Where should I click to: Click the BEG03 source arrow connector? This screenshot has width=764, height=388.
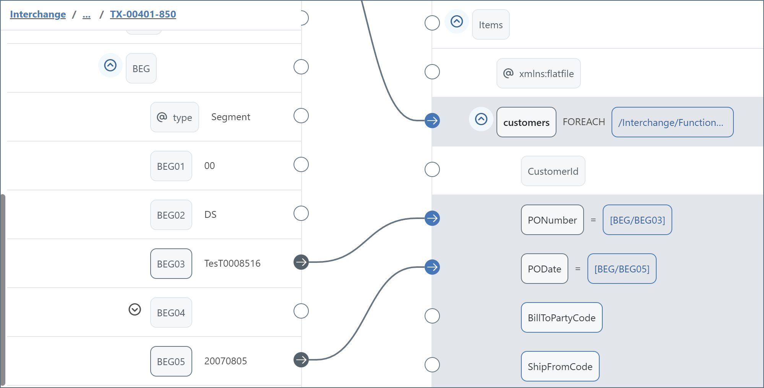pyautogui.click(x=301, y=262)
